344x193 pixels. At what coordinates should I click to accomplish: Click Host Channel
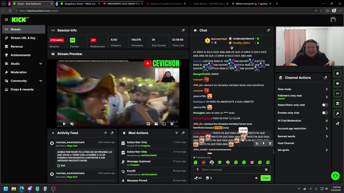[286, 143]
